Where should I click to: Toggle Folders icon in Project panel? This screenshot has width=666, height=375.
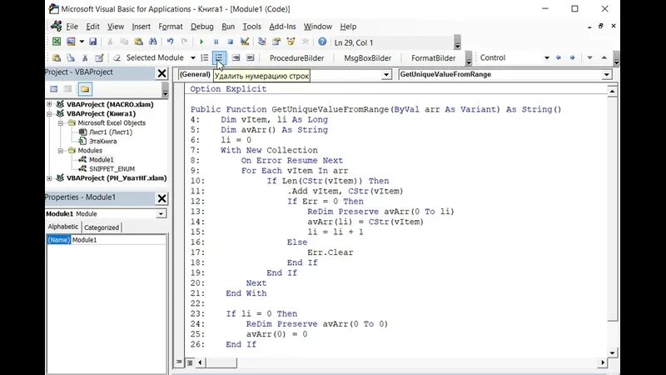85,89
